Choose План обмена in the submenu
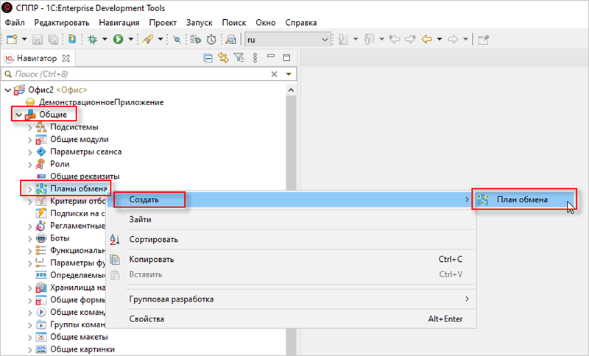This screenshot has width=589, height=356. pyautogui.click(x=521, y=199)
